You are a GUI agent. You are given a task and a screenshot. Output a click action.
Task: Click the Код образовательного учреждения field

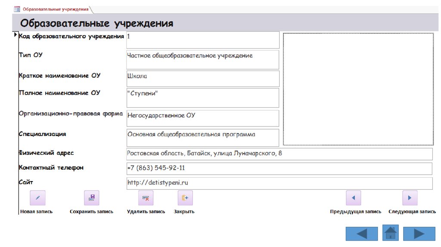(x=202, y=40)
